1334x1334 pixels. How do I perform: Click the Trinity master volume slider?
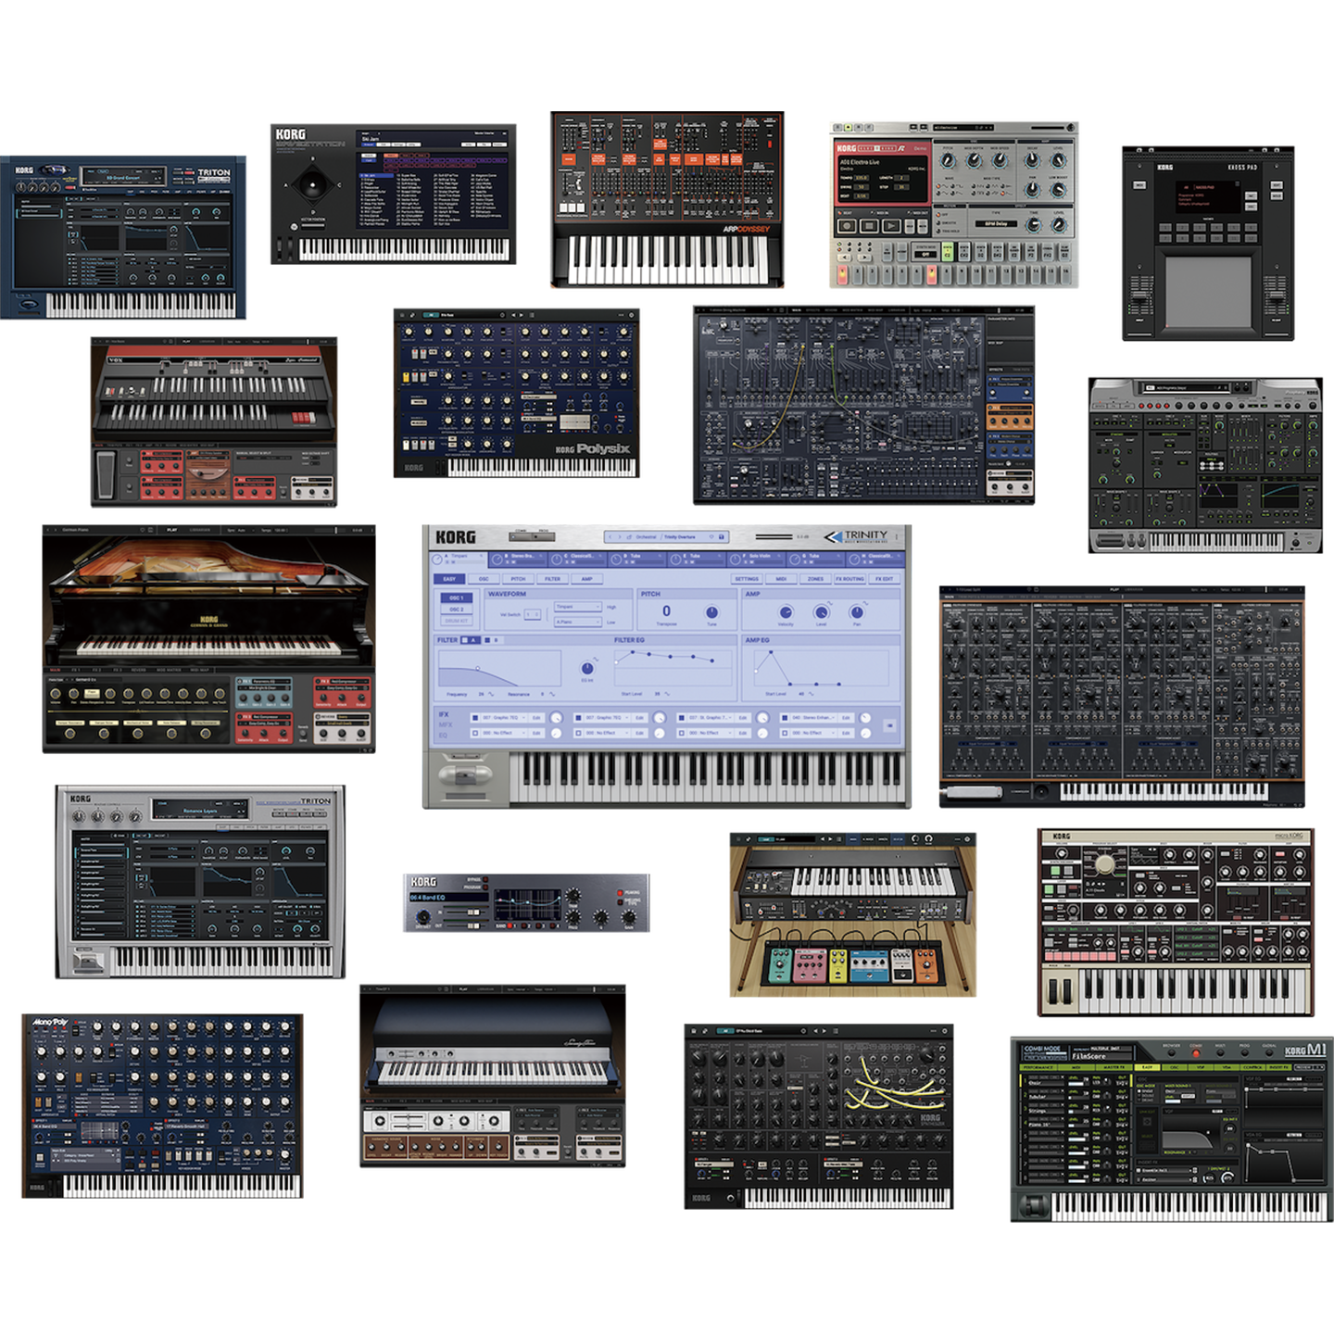pos(774,537)
